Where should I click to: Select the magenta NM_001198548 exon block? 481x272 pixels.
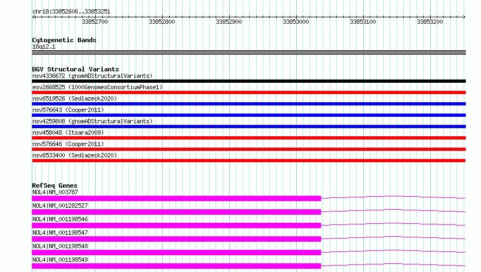pos(176,253)
